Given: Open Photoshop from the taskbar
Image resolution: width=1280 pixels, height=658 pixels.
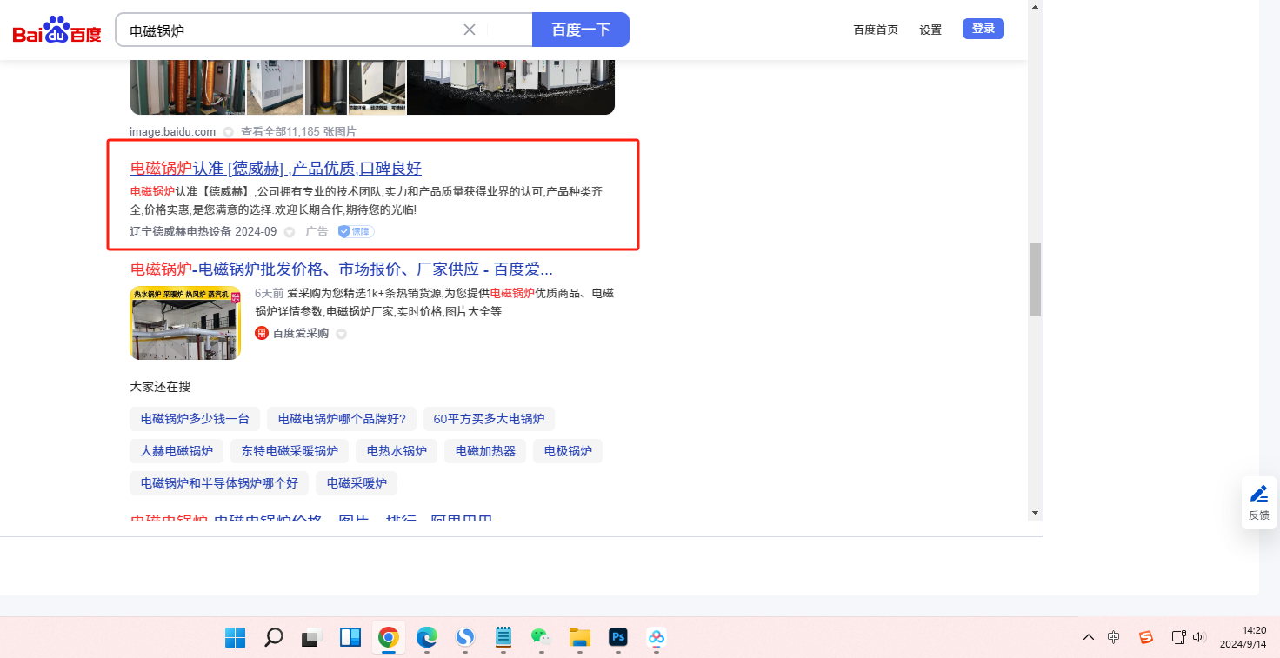Looking at the screenshot, I should (618, 638).
